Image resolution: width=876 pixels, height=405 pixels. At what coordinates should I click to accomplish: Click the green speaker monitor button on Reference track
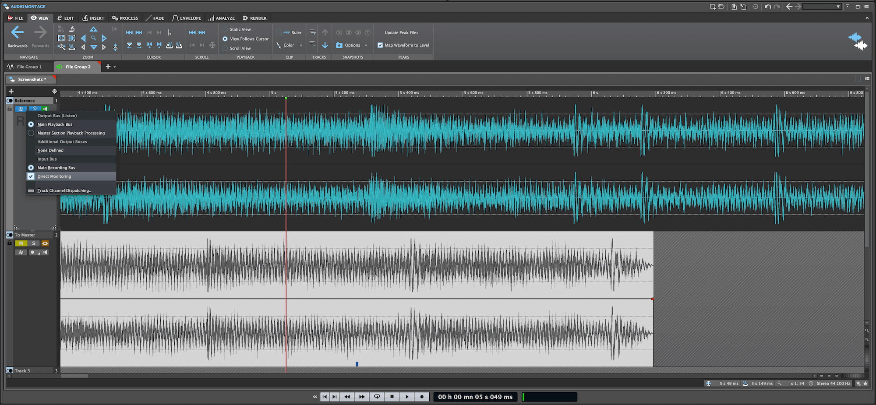click(x=45, y=109)
